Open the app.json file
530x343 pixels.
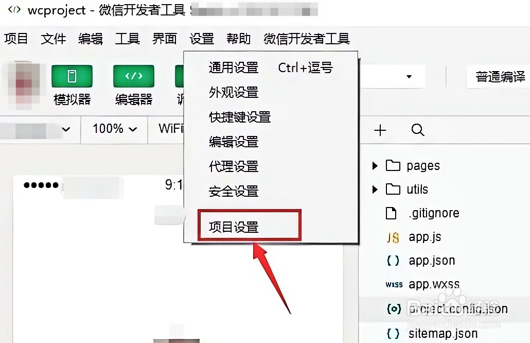pos(432,261)
